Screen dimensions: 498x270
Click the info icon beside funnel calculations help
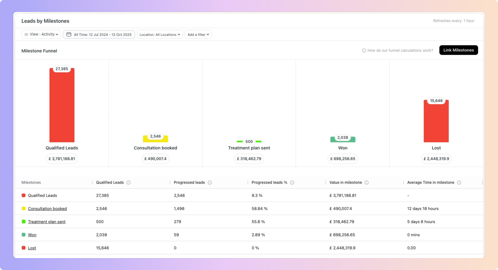[364, 50]
